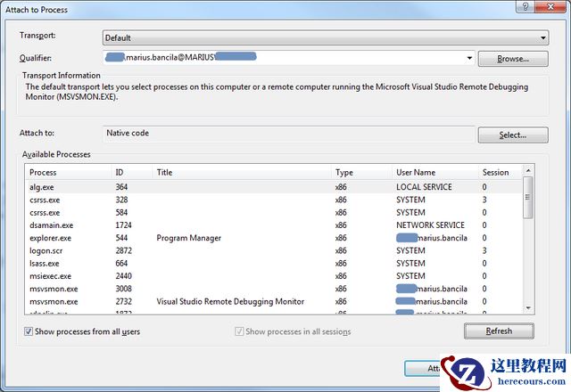The height and width of the screenshot is (392, 571).
Task: Select the lsass.exe process
Action: 273,264
